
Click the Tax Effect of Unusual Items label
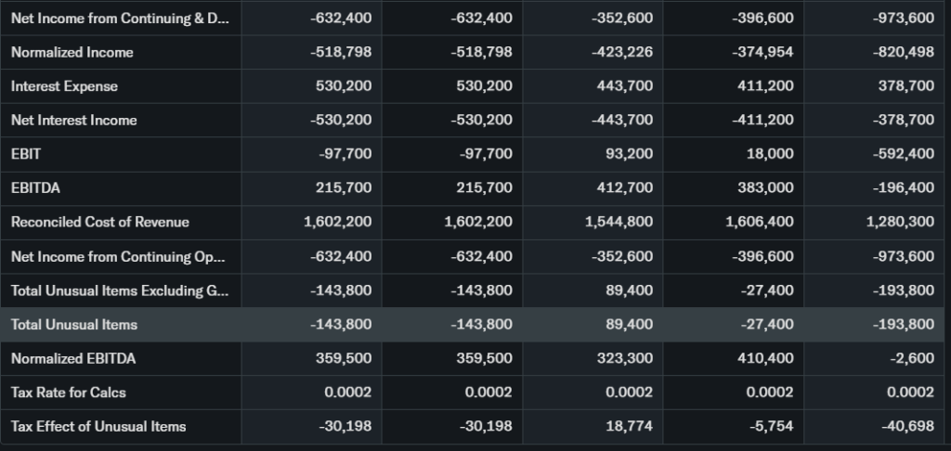click(x=98, y=427)
